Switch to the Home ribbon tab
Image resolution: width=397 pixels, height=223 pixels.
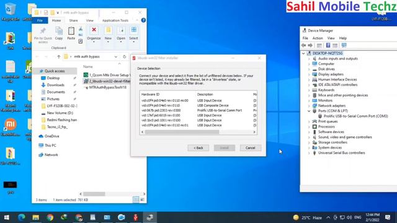tap(56, 20)
